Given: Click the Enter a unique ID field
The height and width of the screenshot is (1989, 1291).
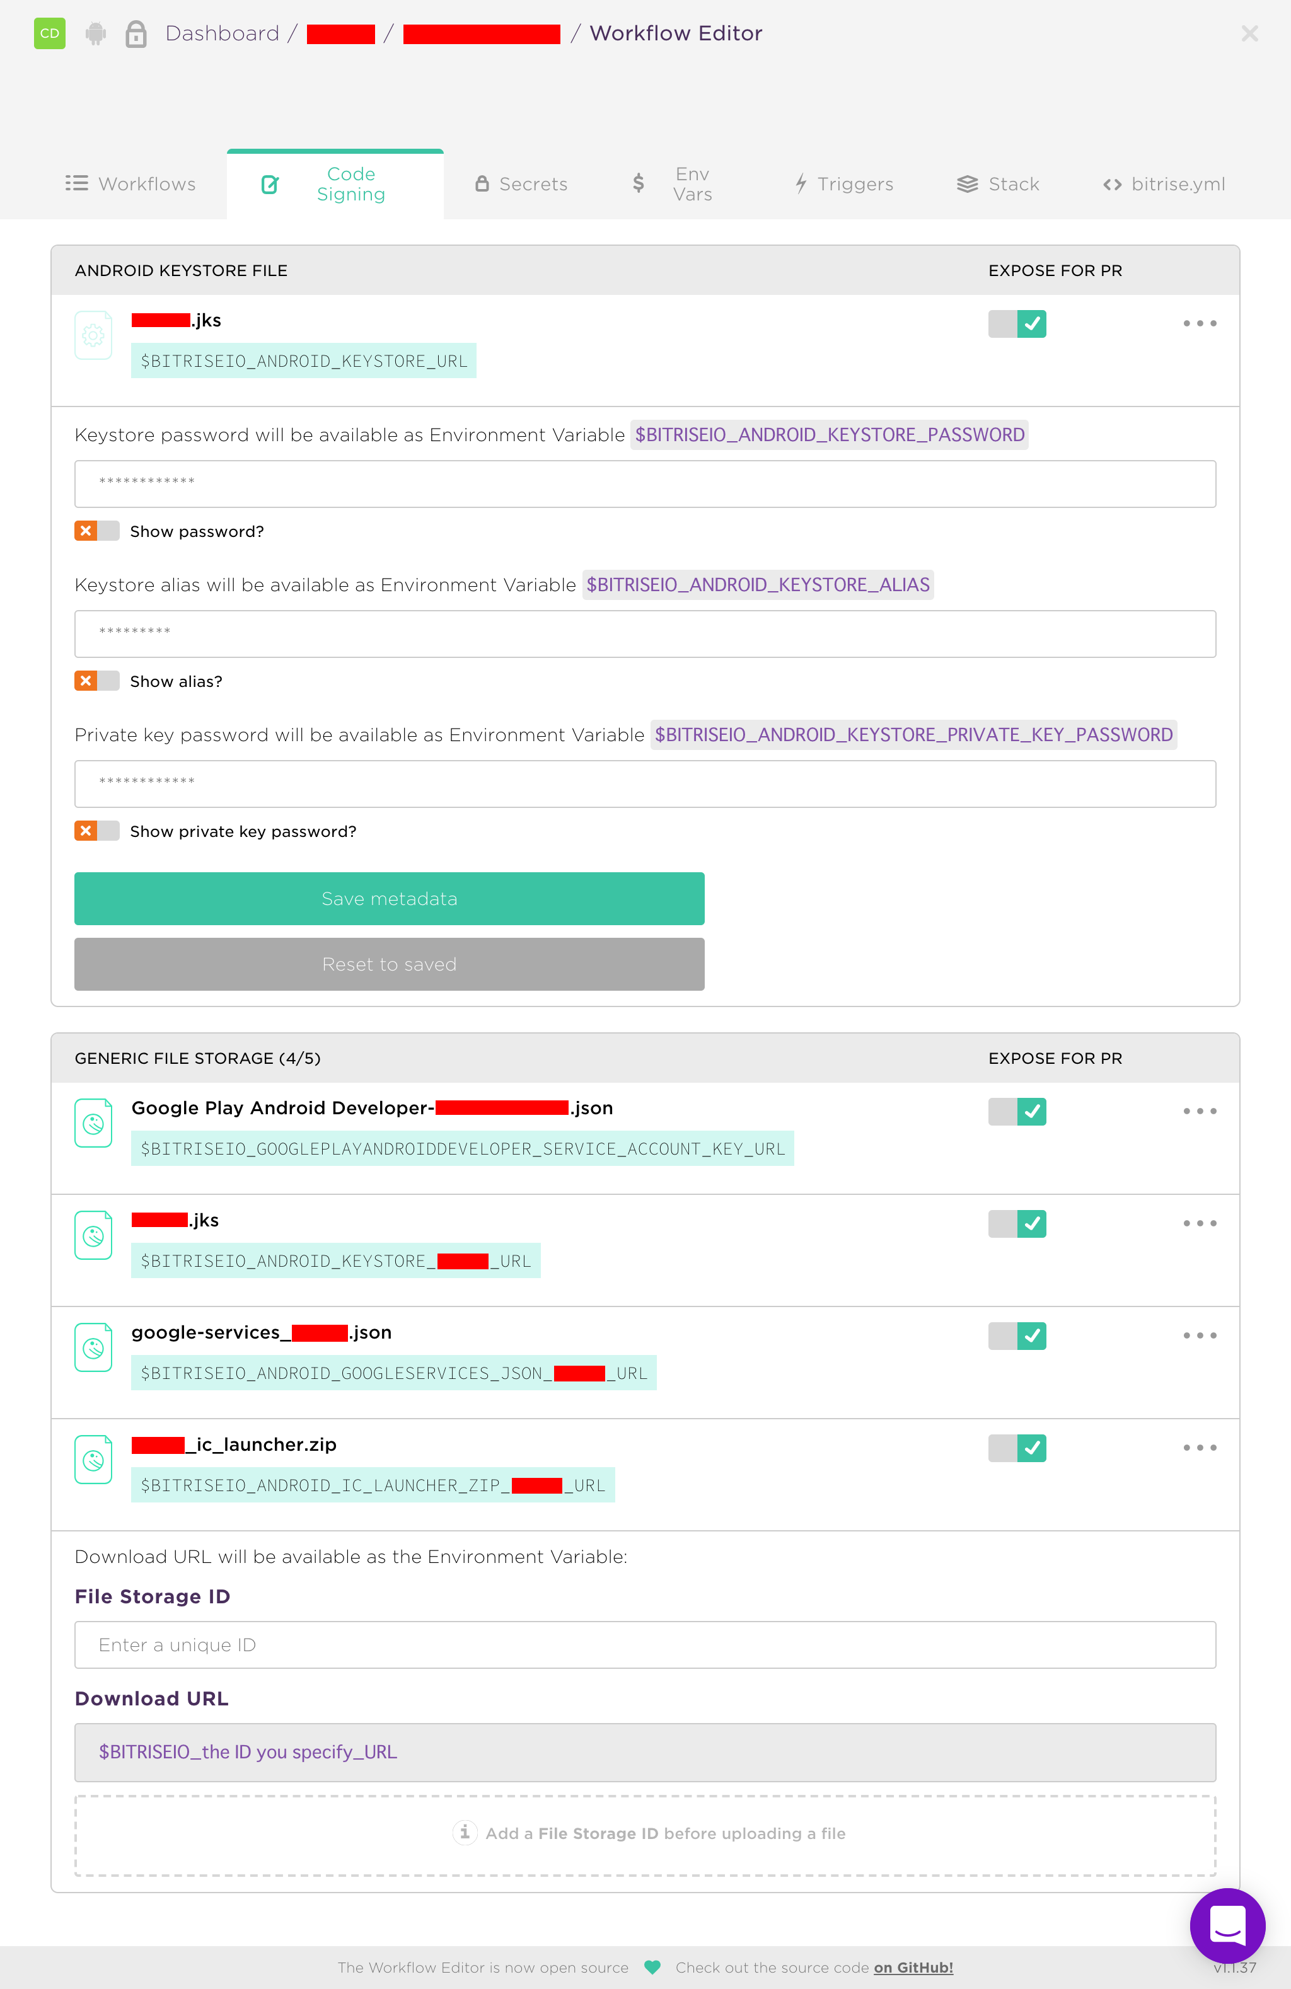Looking at the screenshot, I should click(x=645, y=1645).
